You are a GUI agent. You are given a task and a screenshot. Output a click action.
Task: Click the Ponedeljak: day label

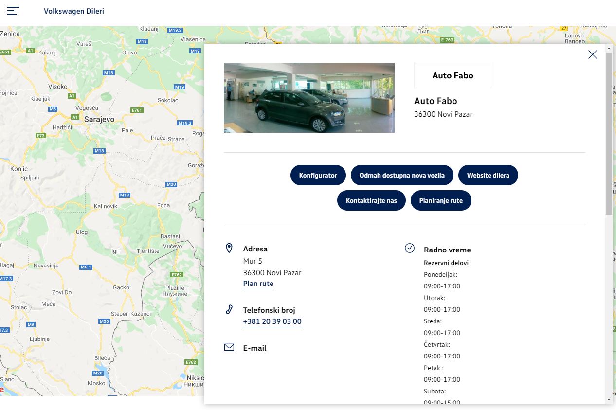pyautogui.click(x=440, y=274)
